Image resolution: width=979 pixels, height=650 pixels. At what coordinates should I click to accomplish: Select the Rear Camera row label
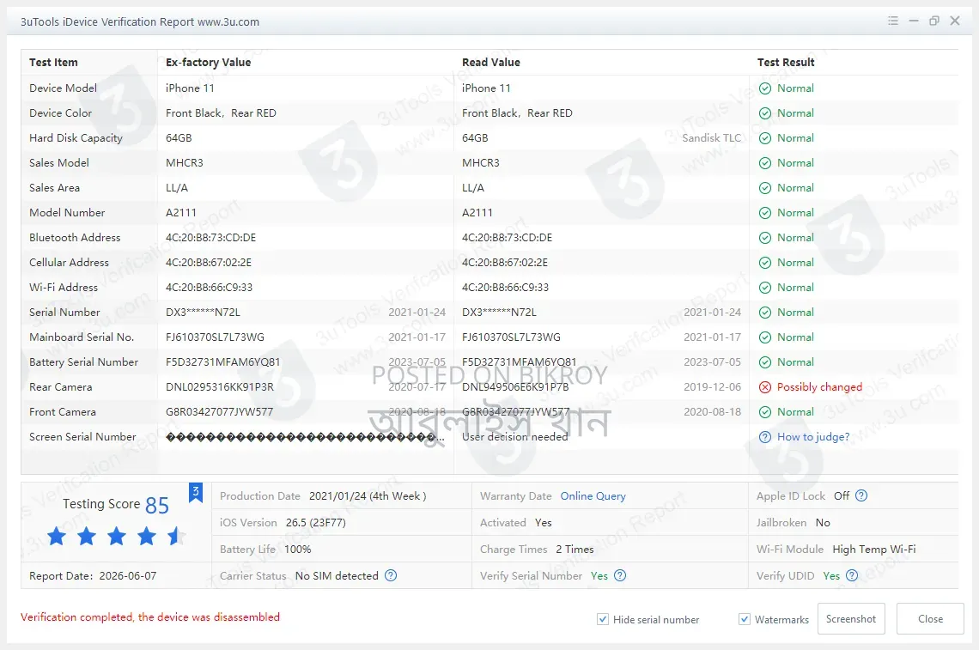(61, 387)
